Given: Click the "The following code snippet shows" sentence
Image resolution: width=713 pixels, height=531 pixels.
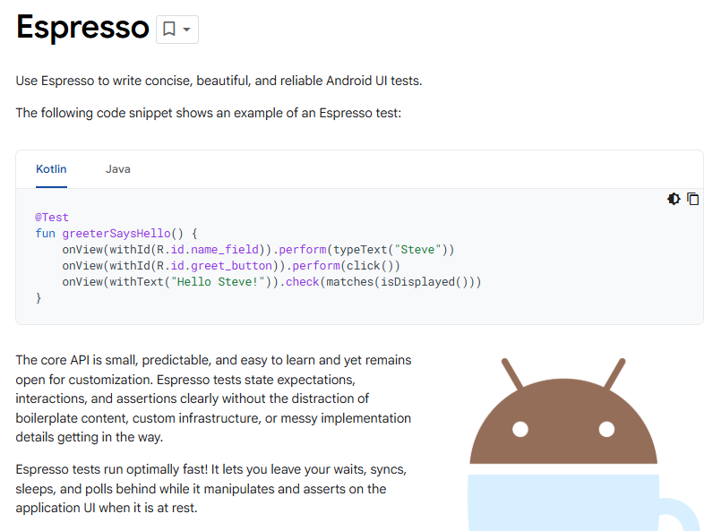Looking at the screenshot, I should click(209, 113).
